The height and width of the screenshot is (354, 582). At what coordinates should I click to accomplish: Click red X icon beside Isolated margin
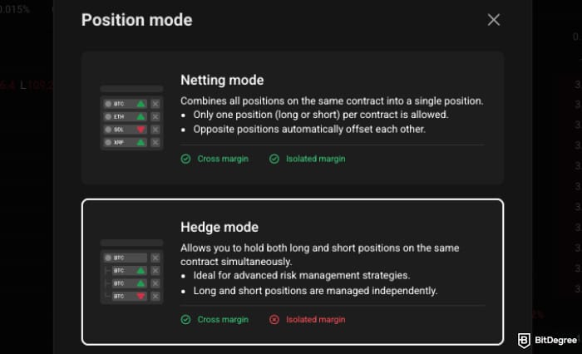(274, 319)
